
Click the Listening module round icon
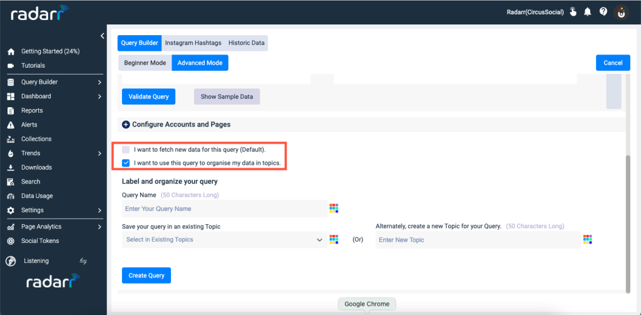(11, 261)
